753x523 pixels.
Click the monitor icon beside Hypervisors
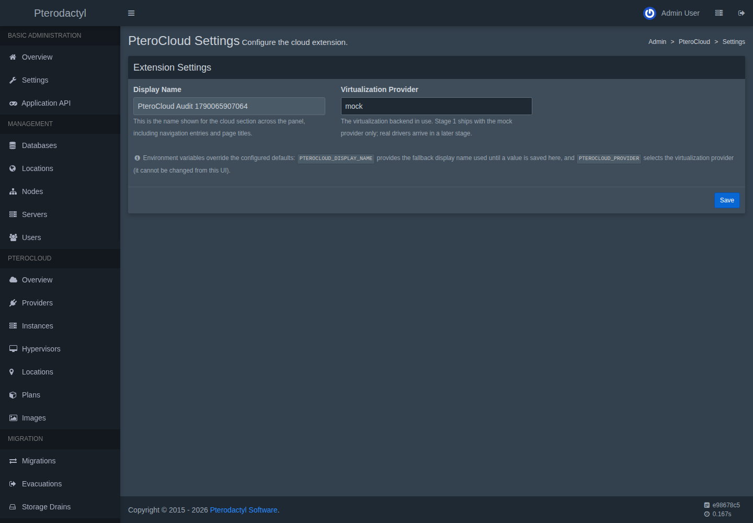(13, 349)
